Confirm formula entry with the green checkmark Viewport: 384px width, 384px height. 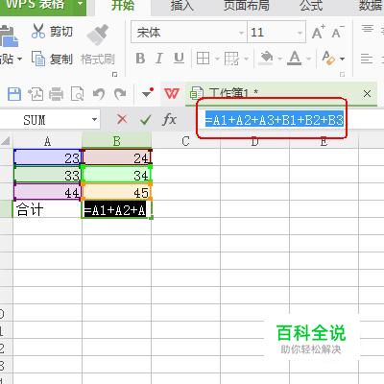(146, 120)
